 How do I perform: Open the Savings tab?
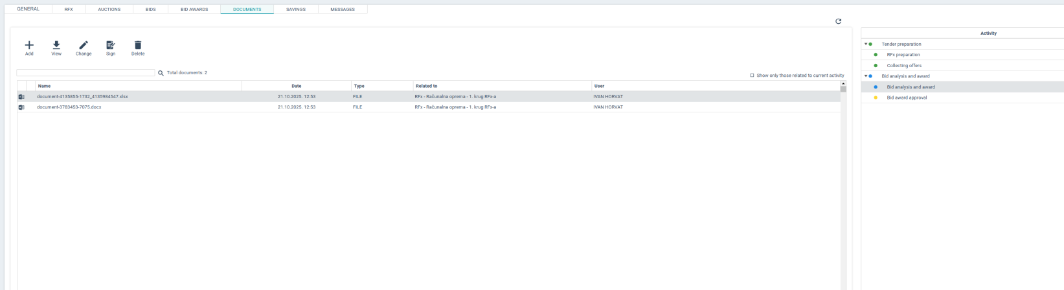[296, 9]
